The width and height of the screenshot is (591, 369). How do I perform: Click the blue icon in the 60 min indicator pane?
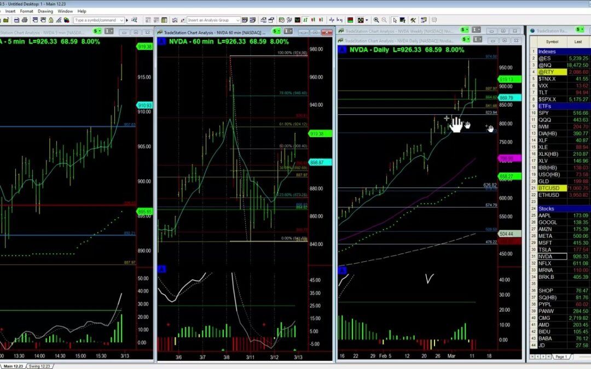click(x=161, y=269)
